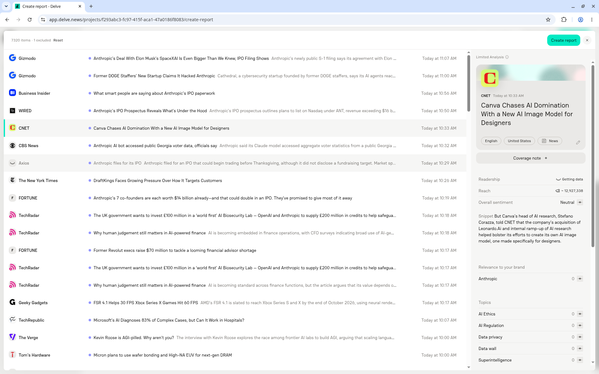Select the Micron wafer bonding DRAM article
Viewport: 599px width, 374px height.
235,355
